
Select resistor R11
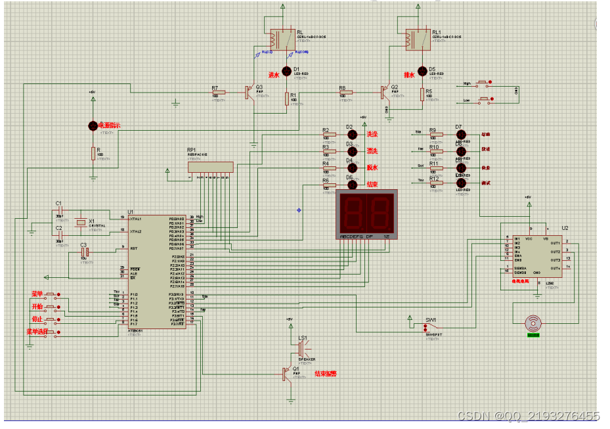(x=436, y=168)
